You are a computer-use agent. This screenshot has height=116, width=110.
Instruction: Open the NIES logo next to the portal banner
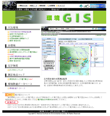(86, 6)
